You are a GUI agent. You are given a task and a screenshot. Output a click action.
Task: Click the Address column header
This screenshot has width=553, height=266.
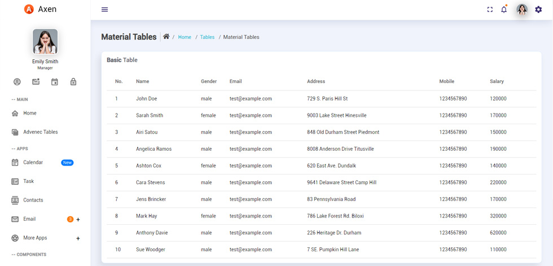click(x=316, y=81)
